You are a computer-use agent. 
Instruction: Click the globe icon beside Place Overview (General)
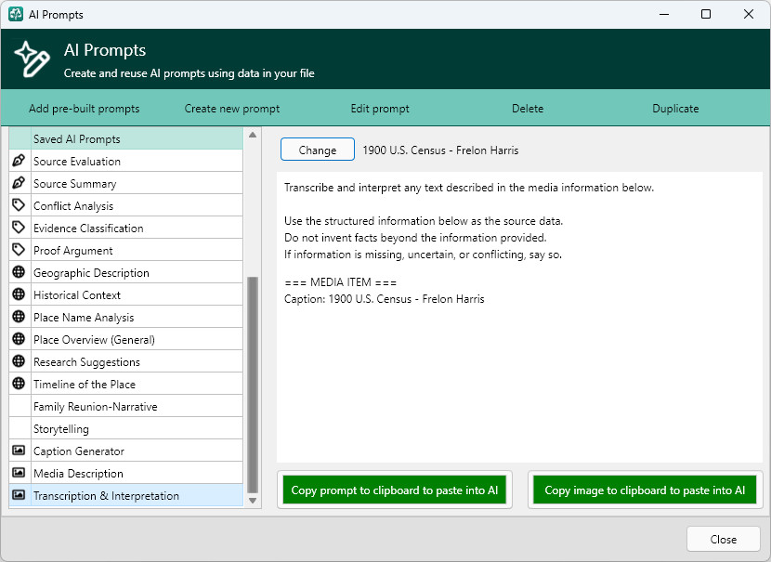[x=19, y=339]
